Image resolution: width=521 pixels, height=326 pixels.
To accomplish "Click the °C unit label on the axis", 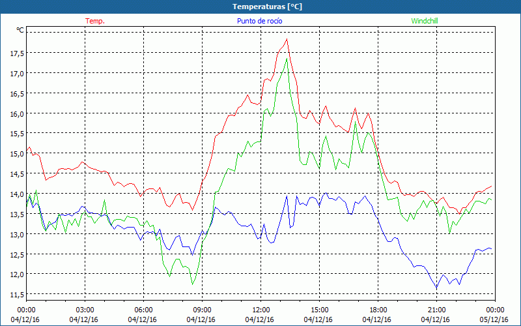I will [20, 30].
